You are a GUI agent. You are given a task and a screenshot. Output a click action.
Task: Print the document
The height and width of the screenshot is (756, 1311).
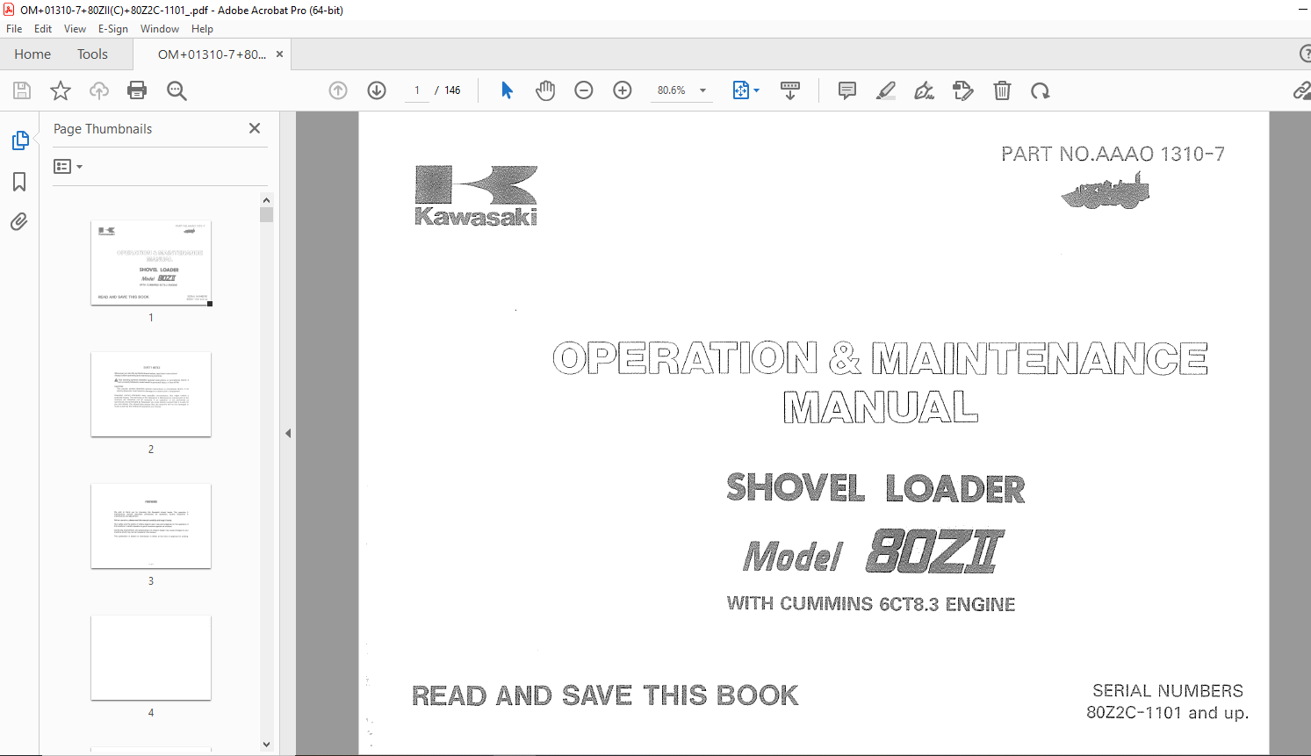[x=137, y=90]
